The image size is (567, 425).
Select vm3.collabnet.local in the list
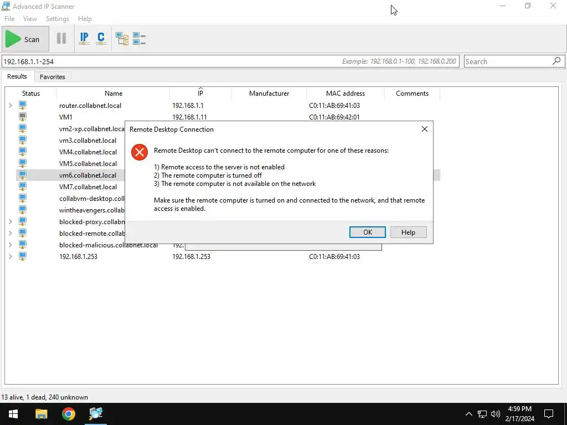88,140
